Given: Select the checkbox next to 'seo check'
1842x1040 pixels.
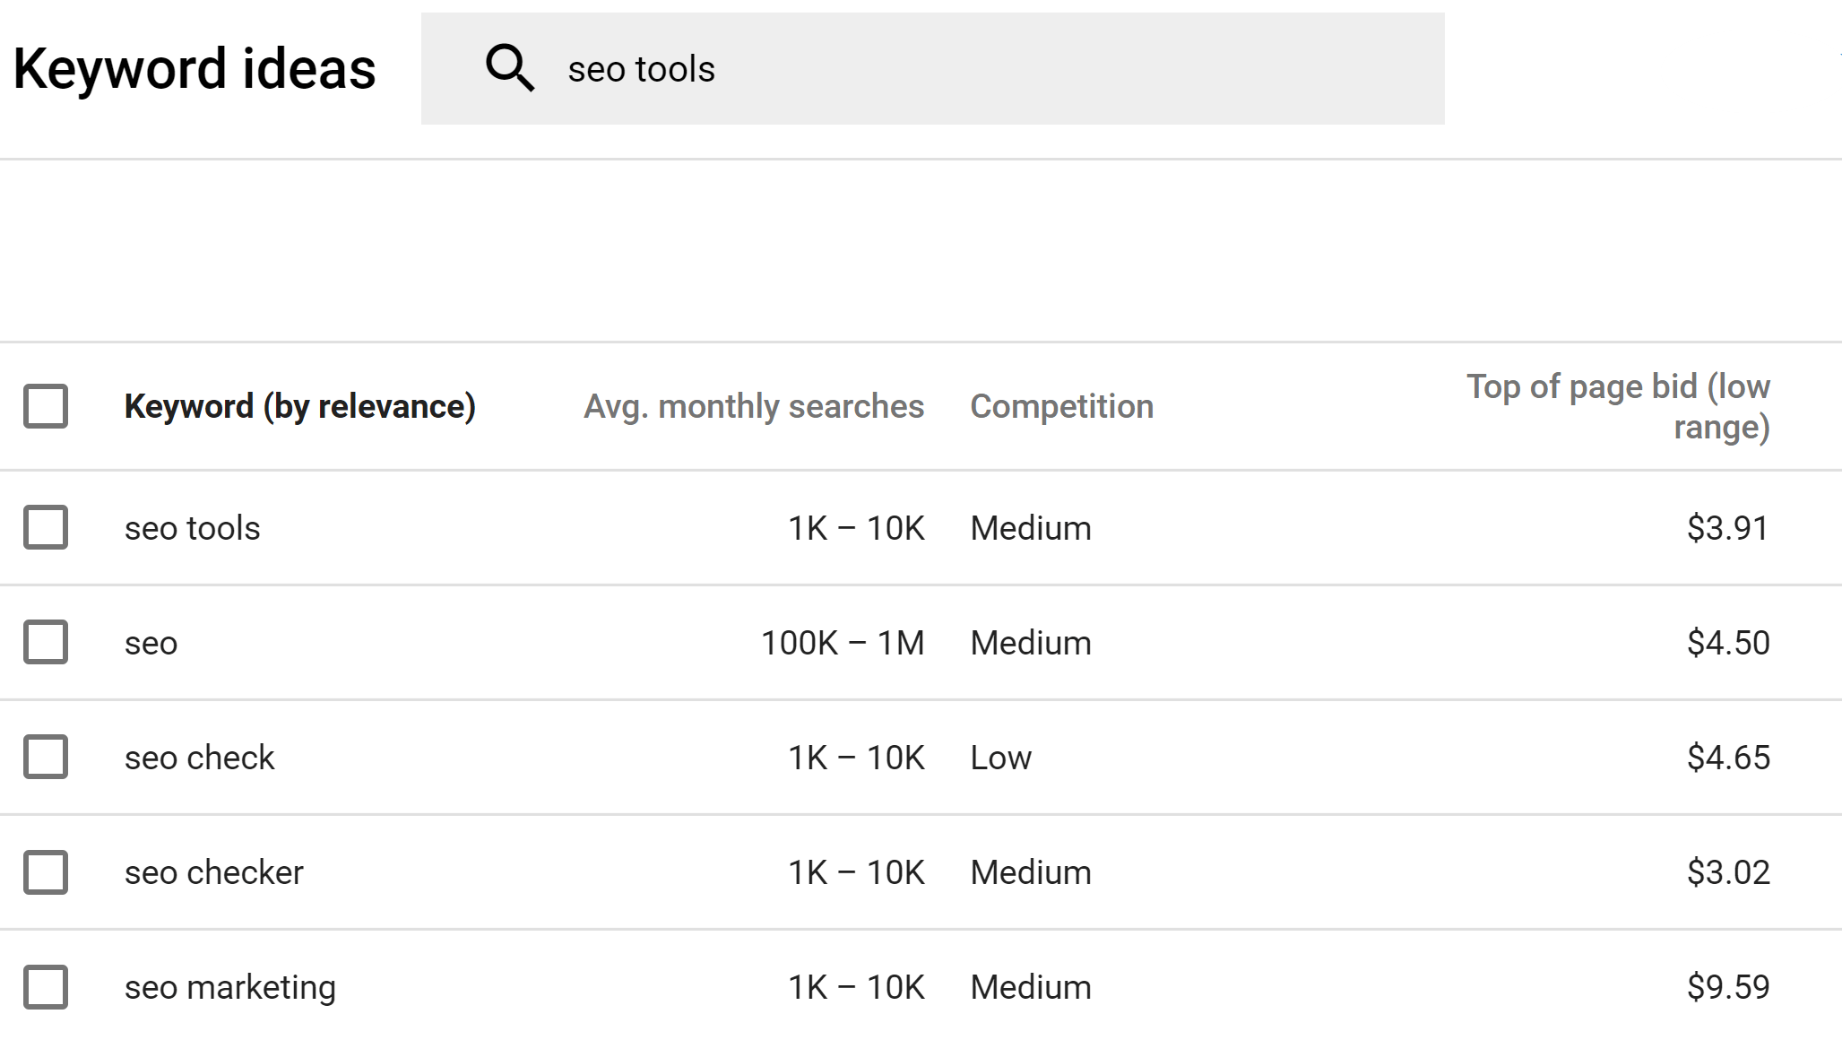Looking at the screenshot, I should tap(44, 757).
